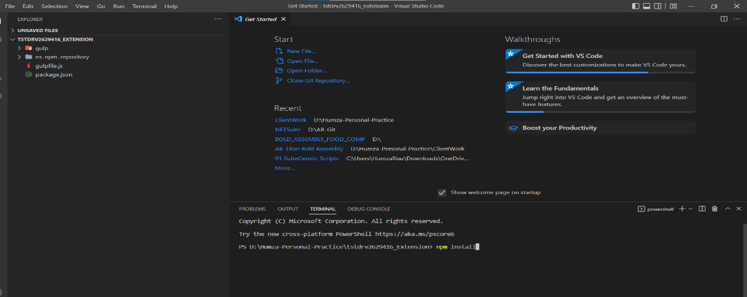Click the Open Folder icon
The image size is (747, 297).
coord(280,71)
